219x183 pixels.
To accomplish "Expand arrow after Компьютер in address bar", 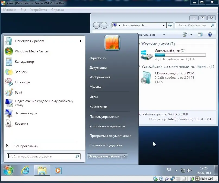I will (x=143, y=25).
